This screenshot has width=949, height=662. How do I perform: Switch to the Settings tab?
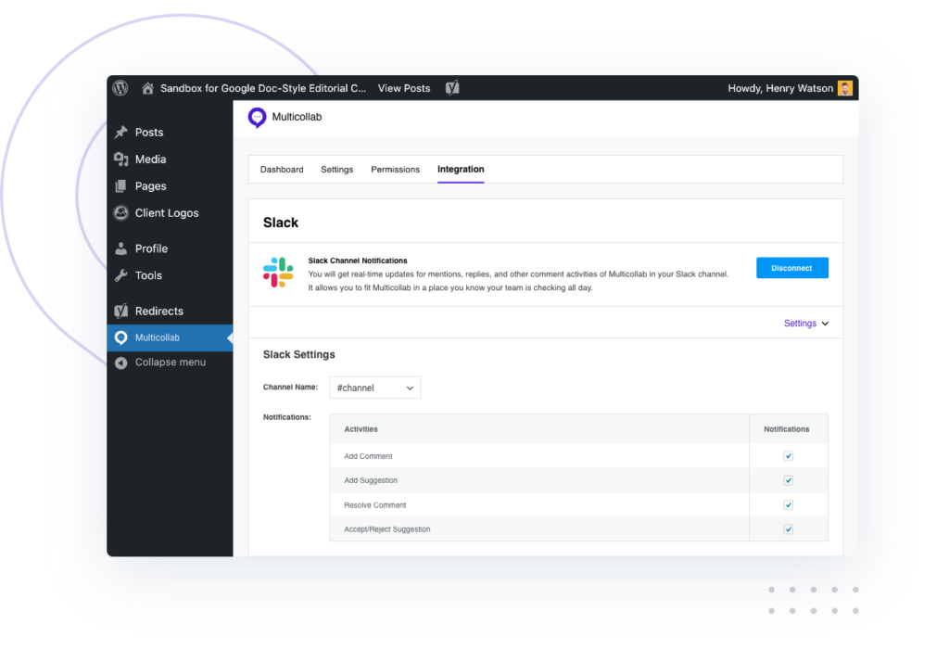337,170
